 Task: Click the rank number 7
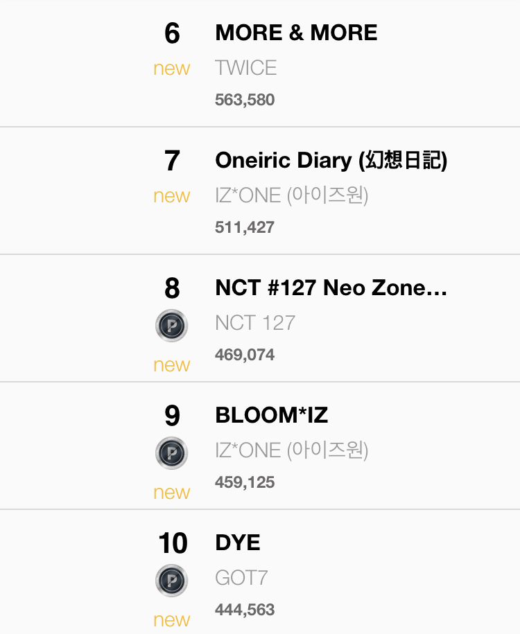pos(172,161)
